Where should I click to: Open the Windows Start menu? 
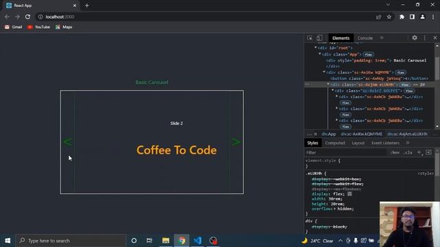click(x=8, y=241)
